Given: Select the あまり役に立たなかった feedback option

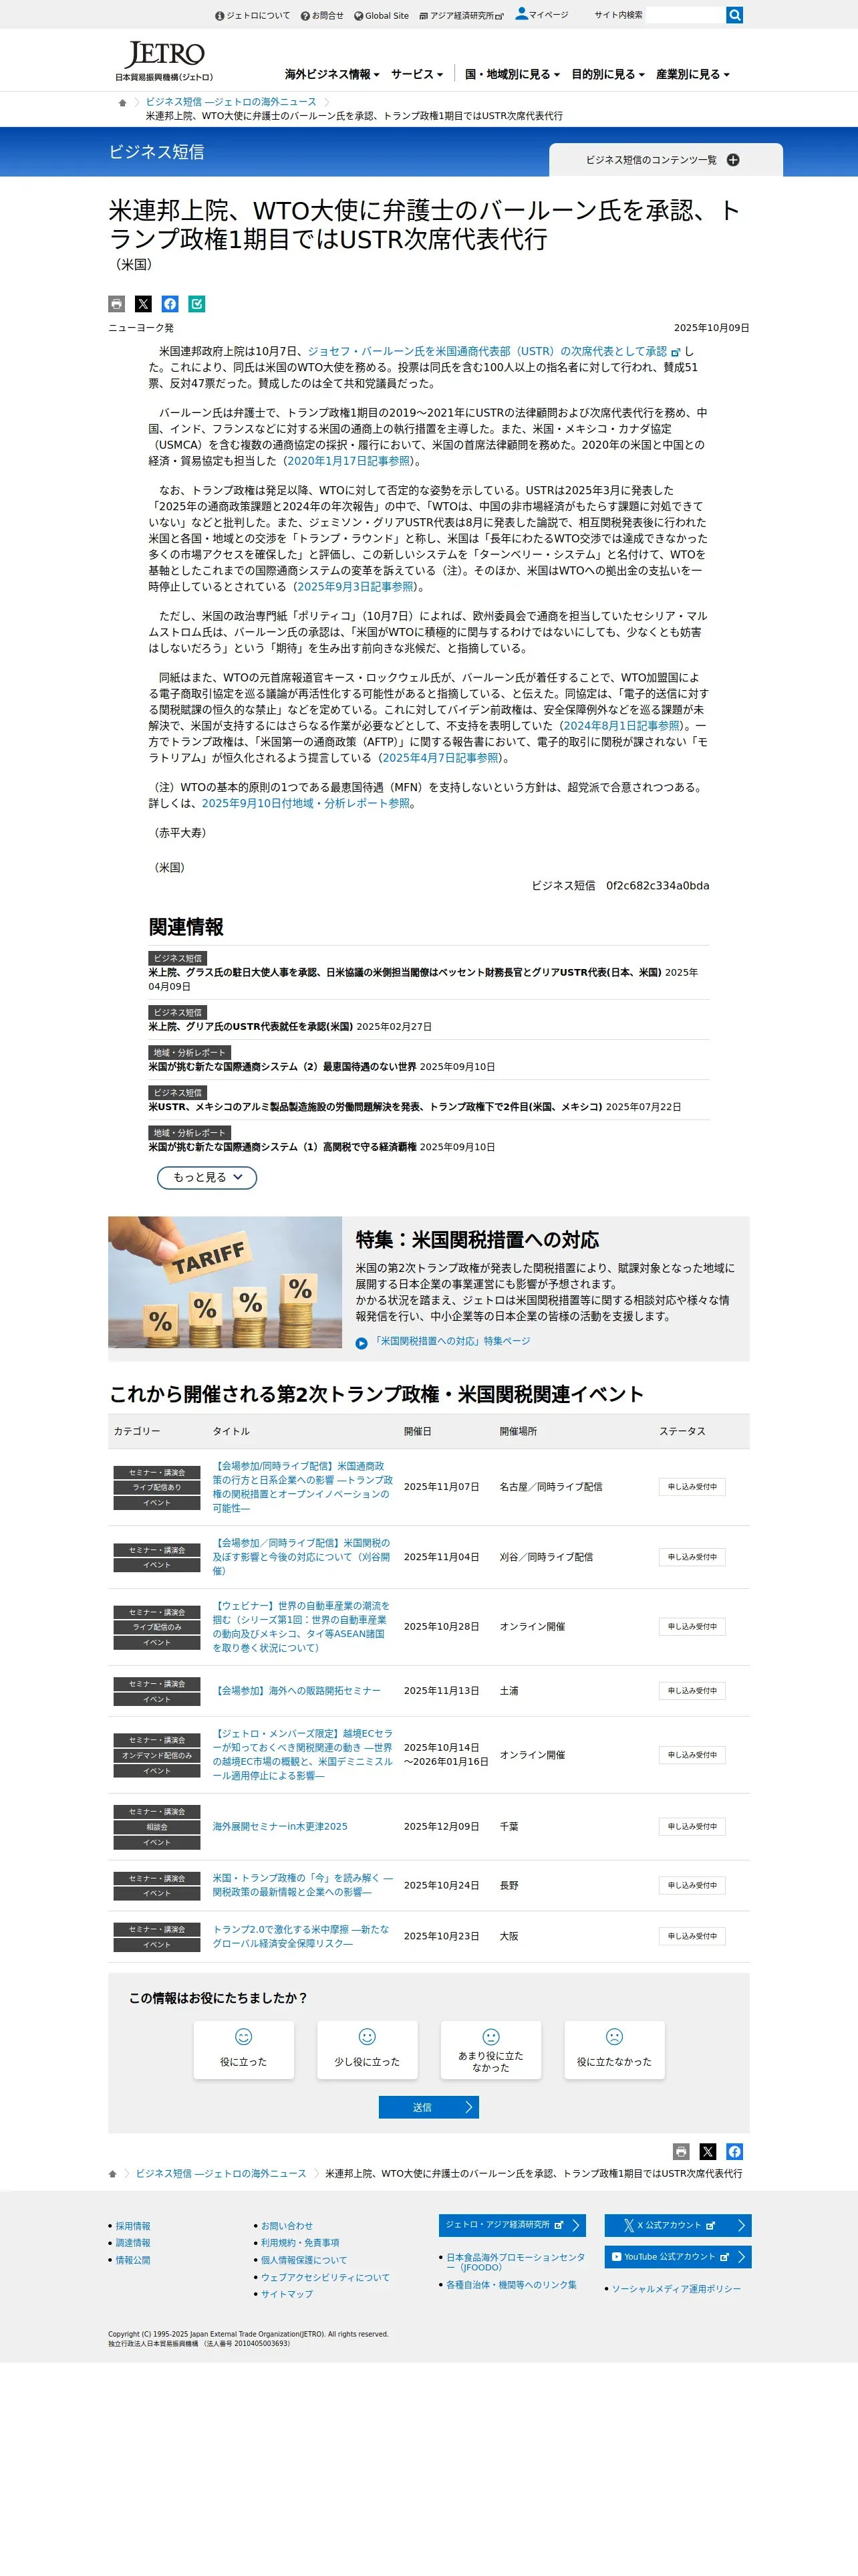Looking at the screenshot, I should [x=490, y=2050].
